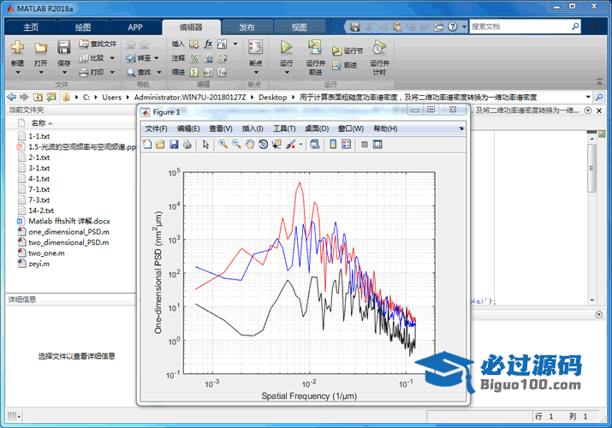Select the Pan hand tool in Figure 1

pos(250,145)
